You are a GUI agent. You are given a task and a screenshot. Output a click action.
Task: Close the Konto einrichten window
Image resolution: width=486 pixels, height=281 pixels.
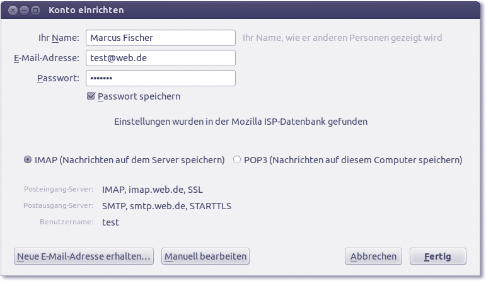(x=13, y=10)
